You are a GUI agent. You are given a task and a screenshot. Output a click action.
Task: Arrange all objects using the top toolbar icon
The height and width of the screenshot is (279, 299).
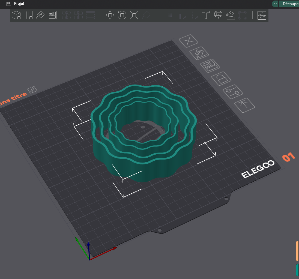click(52, 15)
